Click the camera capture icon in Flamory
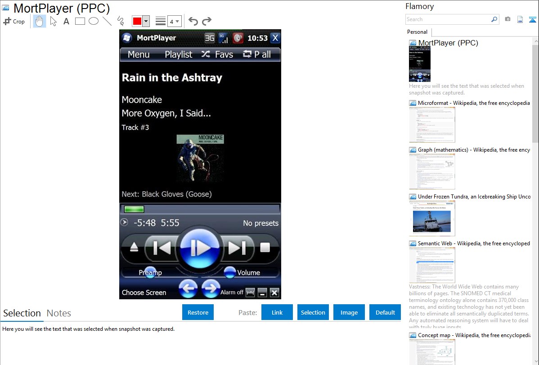Image resolution: width=539 pixels, height=365 pixels. pyautogui.click(x=508, y=19)
